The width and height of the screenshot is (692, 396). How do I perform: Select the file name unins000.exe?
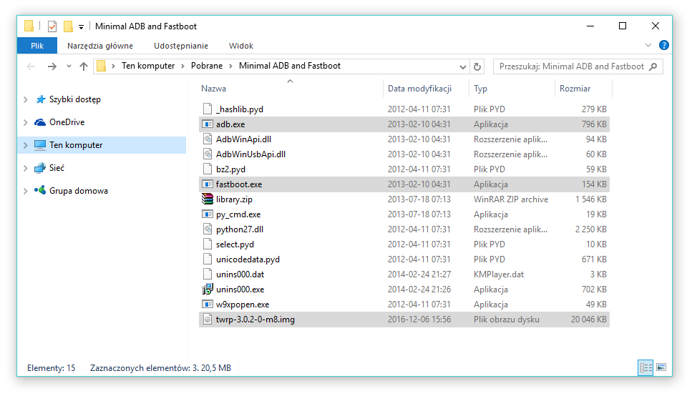pyautogui.click(x=240, y=289)
